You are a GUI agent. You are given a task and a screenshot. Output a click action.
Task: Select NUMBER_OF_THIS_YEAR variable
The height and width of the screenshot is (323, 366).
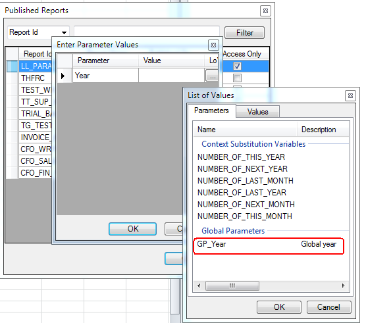241,157
